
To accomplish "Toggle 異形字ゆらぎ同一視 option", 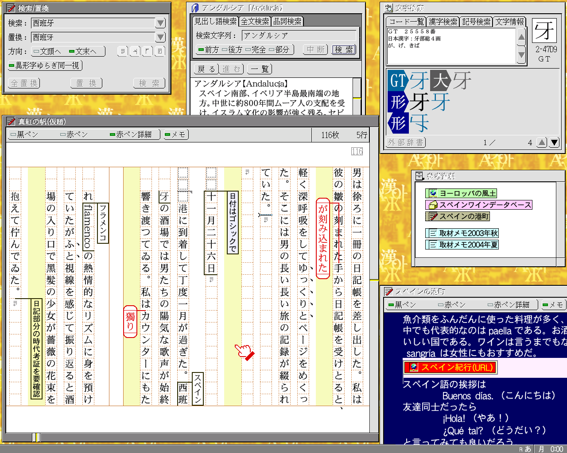I will 44,65.
